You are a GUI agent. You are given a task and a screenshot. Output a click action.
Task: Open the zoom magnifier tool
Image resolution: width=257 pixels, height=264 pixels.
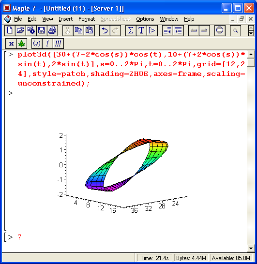[x=235, y=30]
